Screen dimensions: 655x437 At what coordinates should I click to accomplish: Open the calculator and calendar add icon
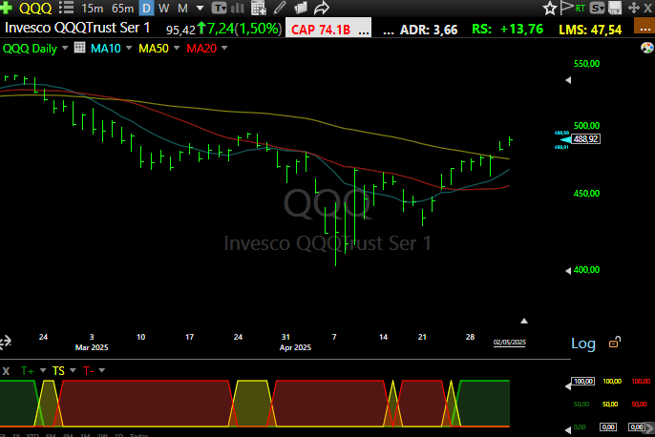click(259, 8)
